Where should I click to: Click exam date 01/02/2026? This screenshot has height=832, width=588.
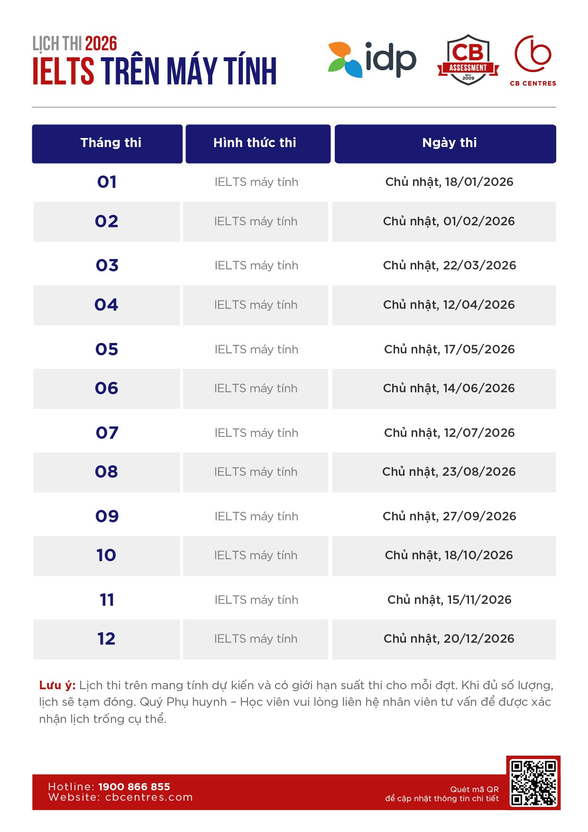point(449,222)
